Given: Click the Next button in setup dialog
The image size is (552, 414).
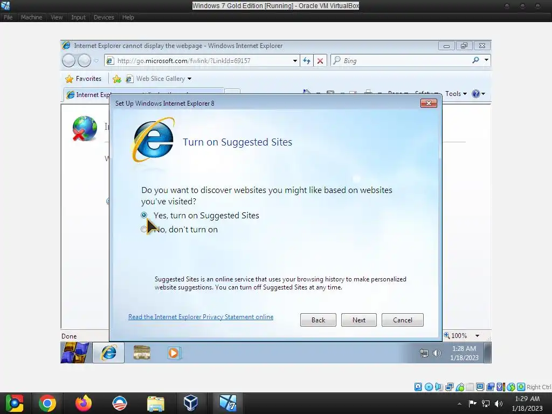Looking at the screenshot, I should pos(358,320).
